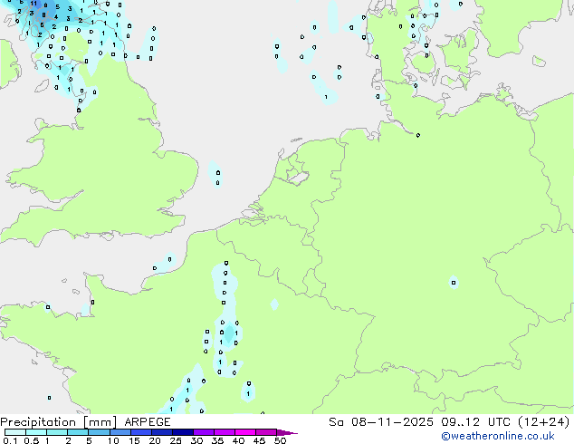Click the legend tick label '0.1'
The width and height of the screenshot is (574, 444).
pos(10,440)
